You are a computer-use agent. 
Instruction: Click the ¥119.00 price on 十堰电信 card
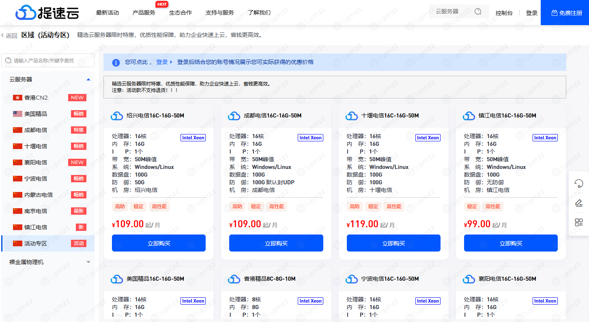click(363, 224)
